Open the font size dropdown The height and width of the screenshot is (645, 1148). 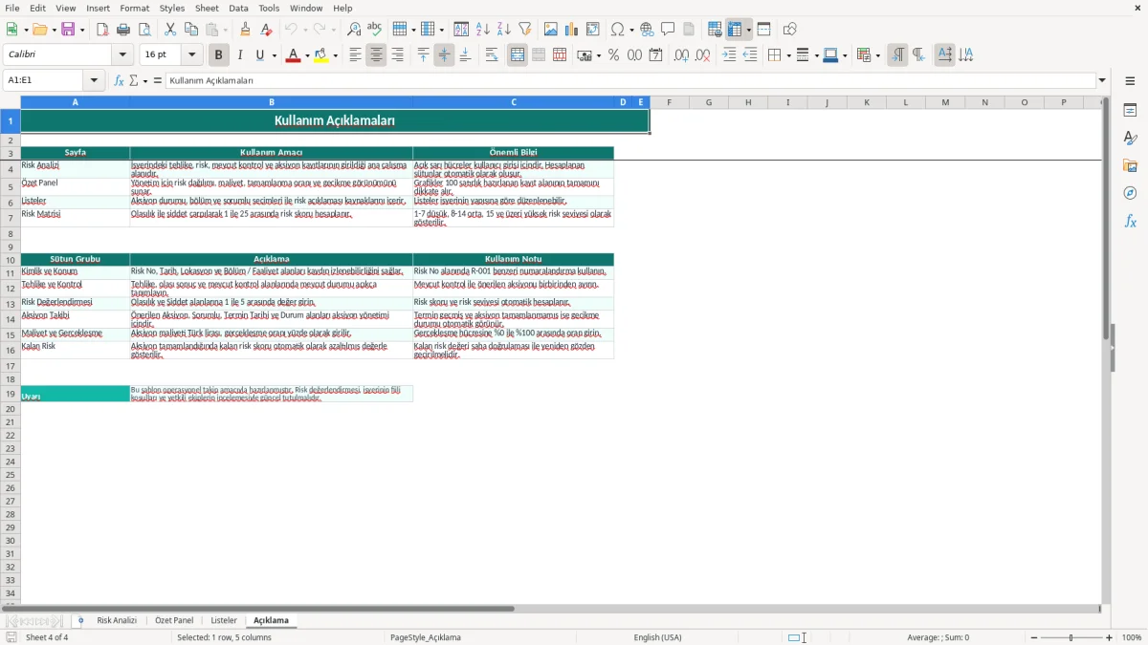191,55
